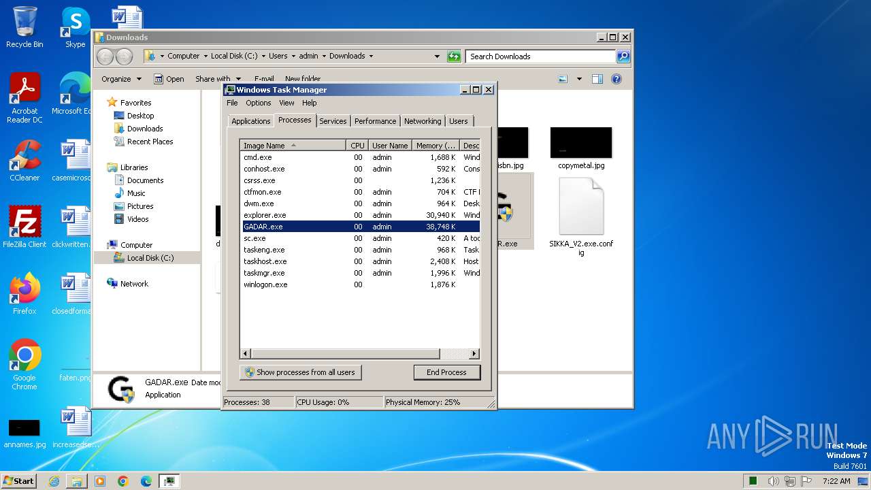The image size is (871, 490).
Task: Expand the arrow after admin in address bar
Action: pos(324,56)
